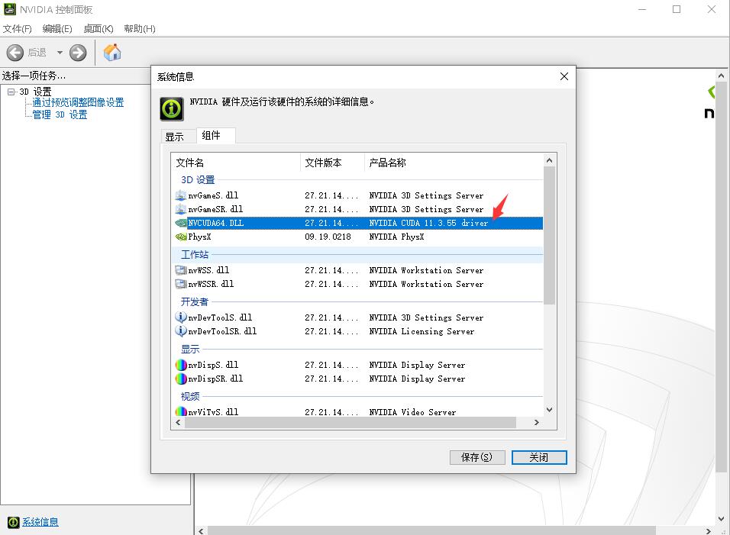Click the nvWSSR.dll file icon
Image resolution: width=730 pixels, height=535 pixels.
[x=181, y=284]
